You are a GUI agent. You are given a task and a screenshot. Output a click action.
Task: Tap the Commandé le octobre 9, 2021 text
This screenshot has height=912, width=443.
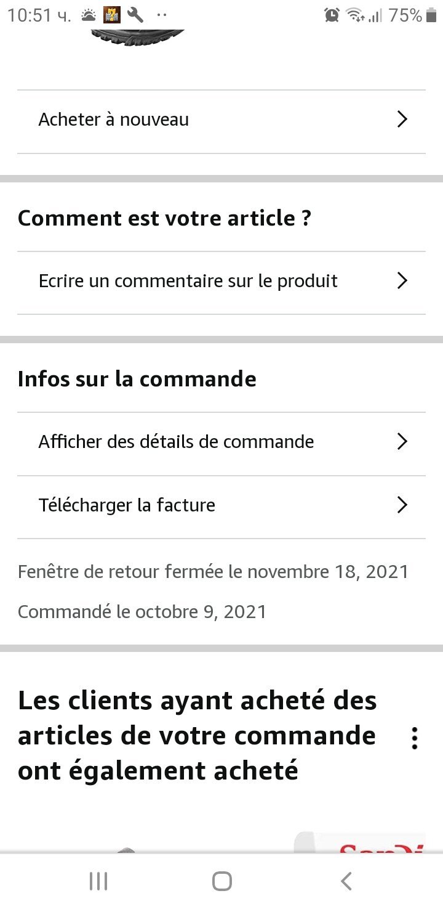(142, 612)
